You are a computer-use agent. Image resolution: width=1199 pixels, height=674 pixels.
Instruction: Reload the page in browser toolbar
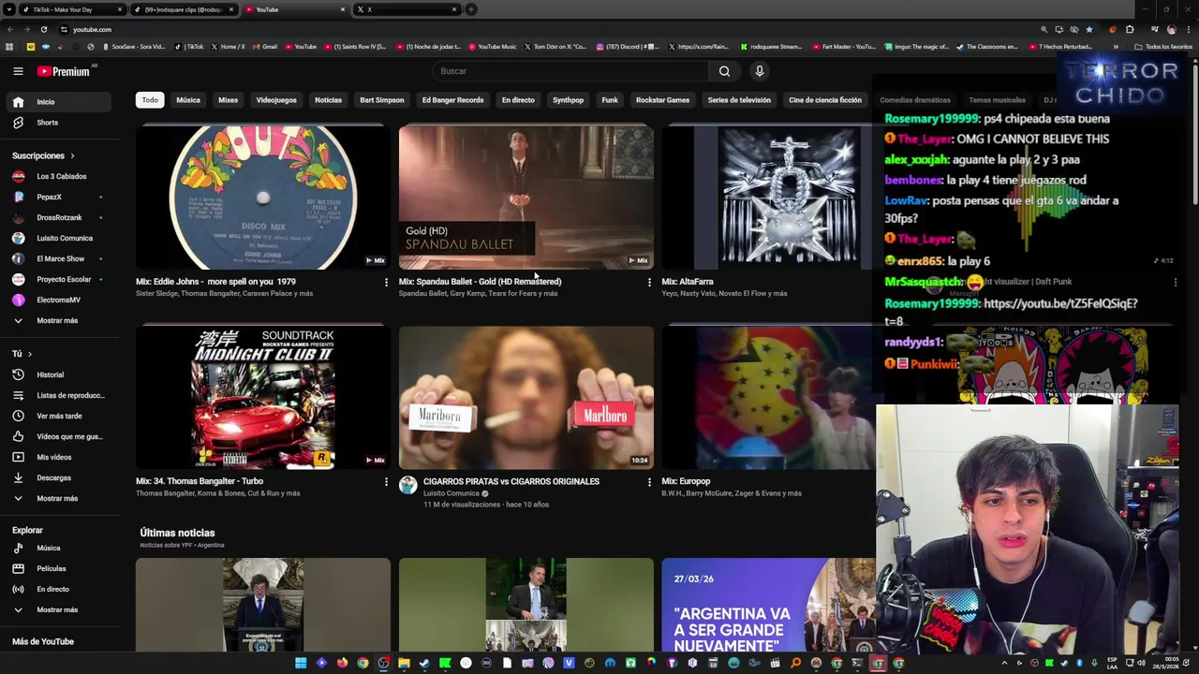(43, 29)
